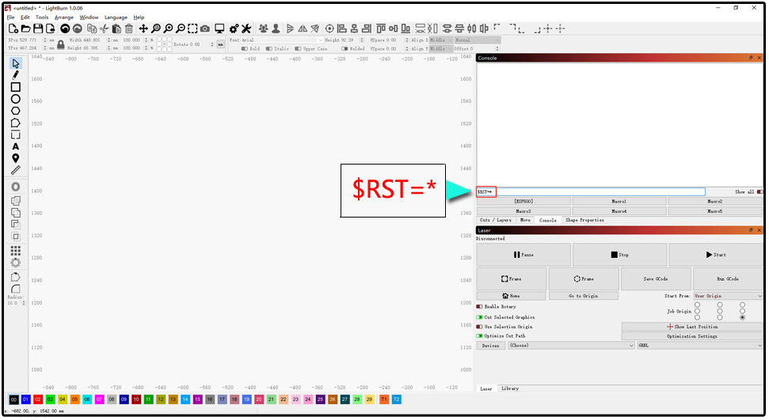Image resolution: width=769 pixels, height=420 pixels.
Task: Toggle the Welded switch
Action: tap(345, 48)
